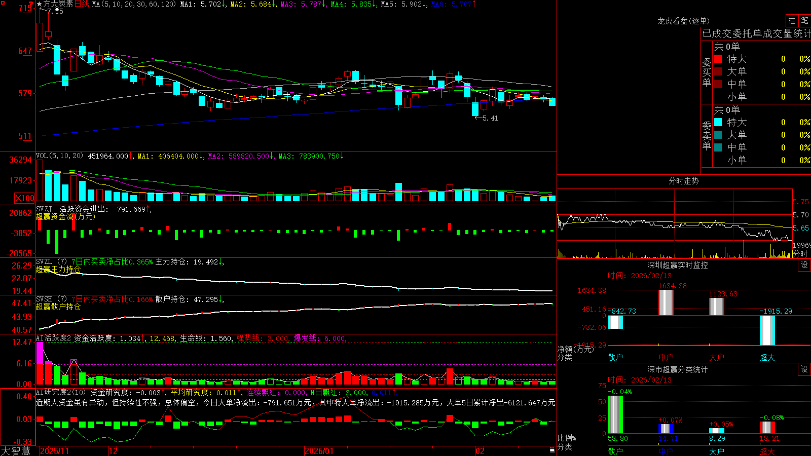This screenshot has height=456, width=811.
Task: Click the 散户 bar in 深市超赢分类统计 chart
Action: point(615,414)
